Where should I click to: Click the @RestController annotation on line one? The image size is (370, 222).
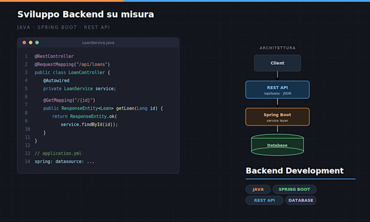pos(54,56)
